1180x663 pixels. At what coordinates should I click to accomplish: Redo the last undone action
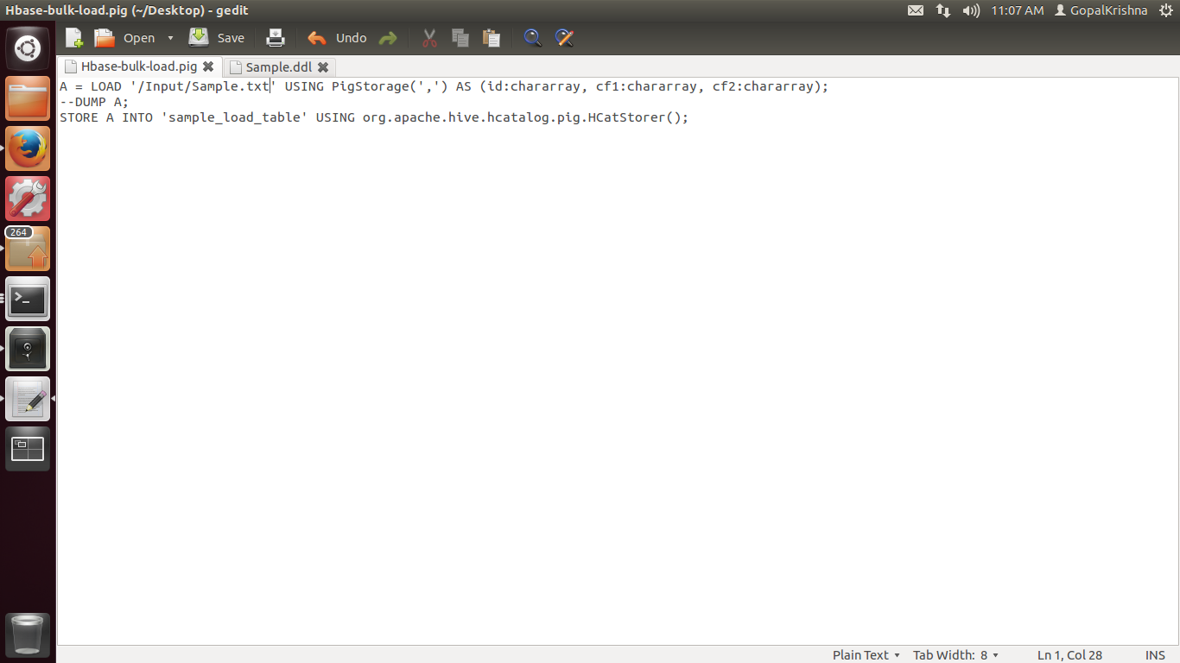pos(387,38)
